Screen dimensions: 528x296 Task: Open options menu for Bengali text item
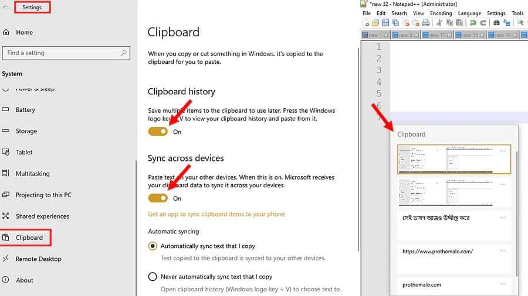coord(503,218)
